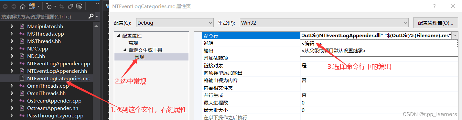Screen dimensions: 462x120
Task: Open the pending changes filter dropdown arrow
Action: point(55,6)
